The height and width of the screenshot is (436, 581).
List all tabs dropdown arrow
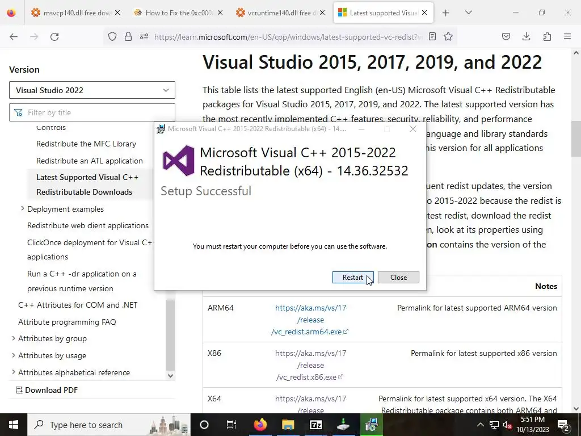click(x=468, y=13)
